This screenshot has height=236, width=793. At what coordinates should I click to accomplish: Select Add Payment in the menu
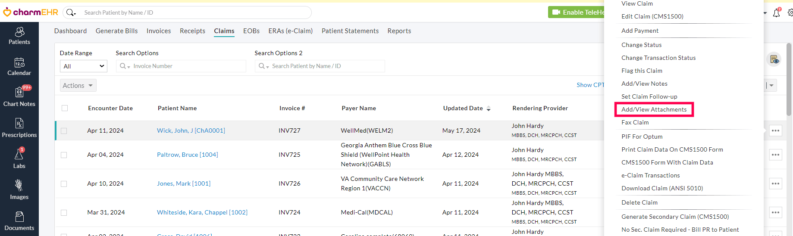(x=640, y=31)
